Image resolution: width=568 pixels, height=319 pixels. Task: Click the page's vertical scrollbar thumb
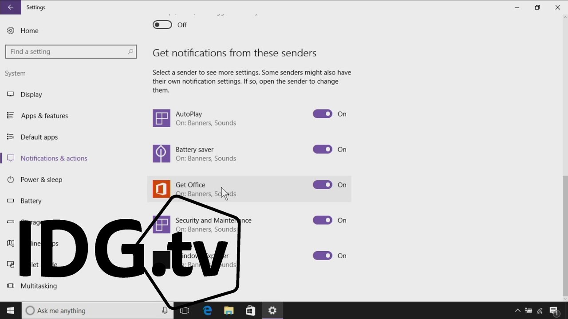coord(565,236)
